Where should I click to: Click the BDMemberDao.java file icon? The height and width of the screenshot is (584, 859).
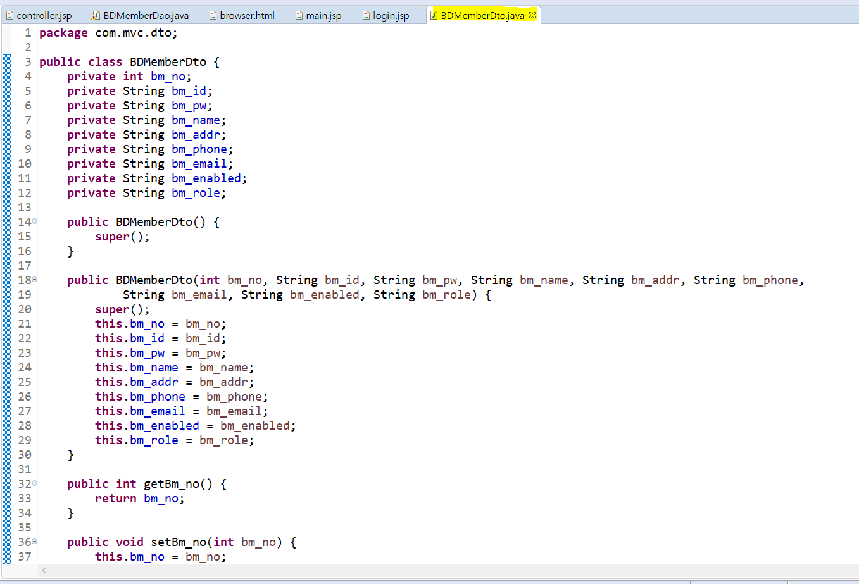(96, 15)
